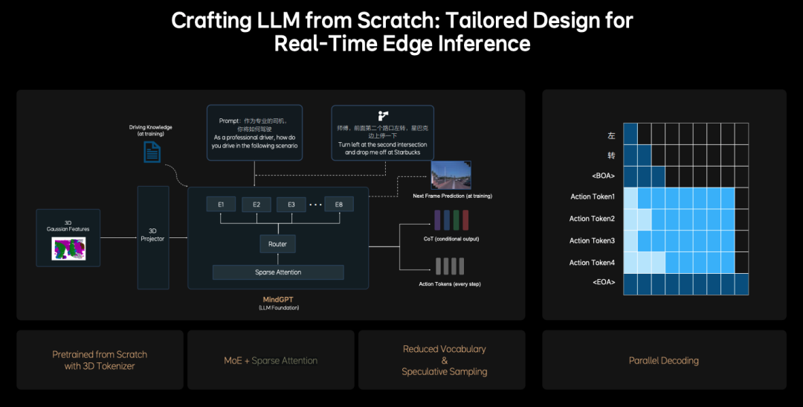This screenshot has height=407, width=803.
Task: Open the Next Frame Prediction road image
Action: click(451, 175)
